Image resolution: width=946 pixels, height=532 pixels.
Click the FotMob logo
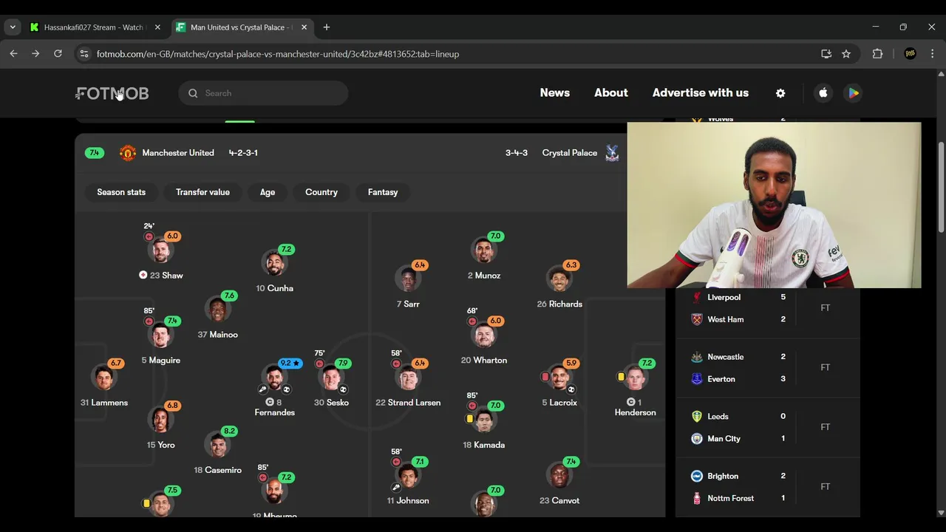(x=112, y=93)
